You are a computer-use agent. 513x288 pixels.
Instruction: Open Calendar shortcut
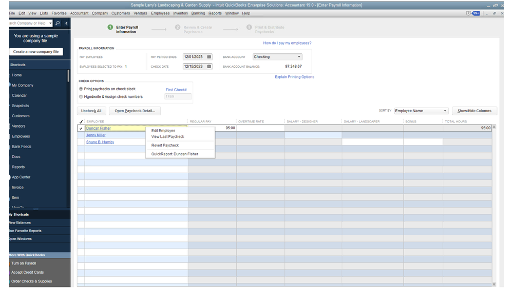point(20,96)
